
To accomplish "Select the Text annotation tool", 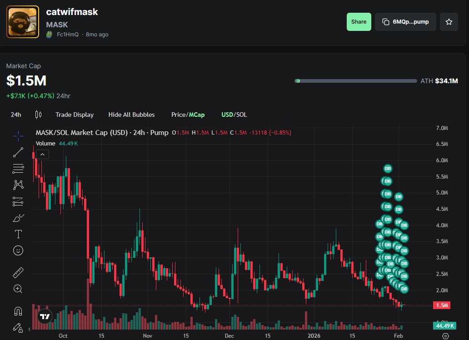I will tap(18, 234).
